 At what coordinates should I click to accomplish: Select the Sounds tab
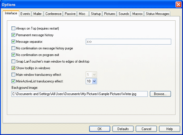click(x=124, y=14)
